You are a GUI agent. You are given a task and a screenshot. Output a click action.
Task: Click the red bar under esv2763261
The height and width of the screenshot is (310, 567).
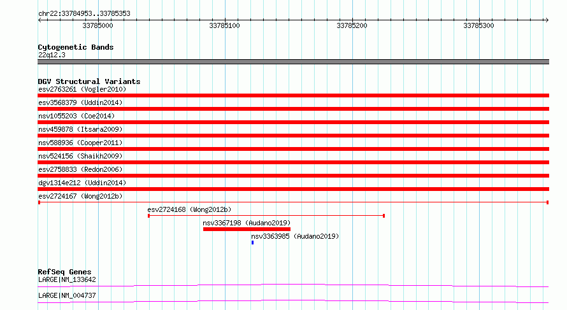tap(293, 95)
